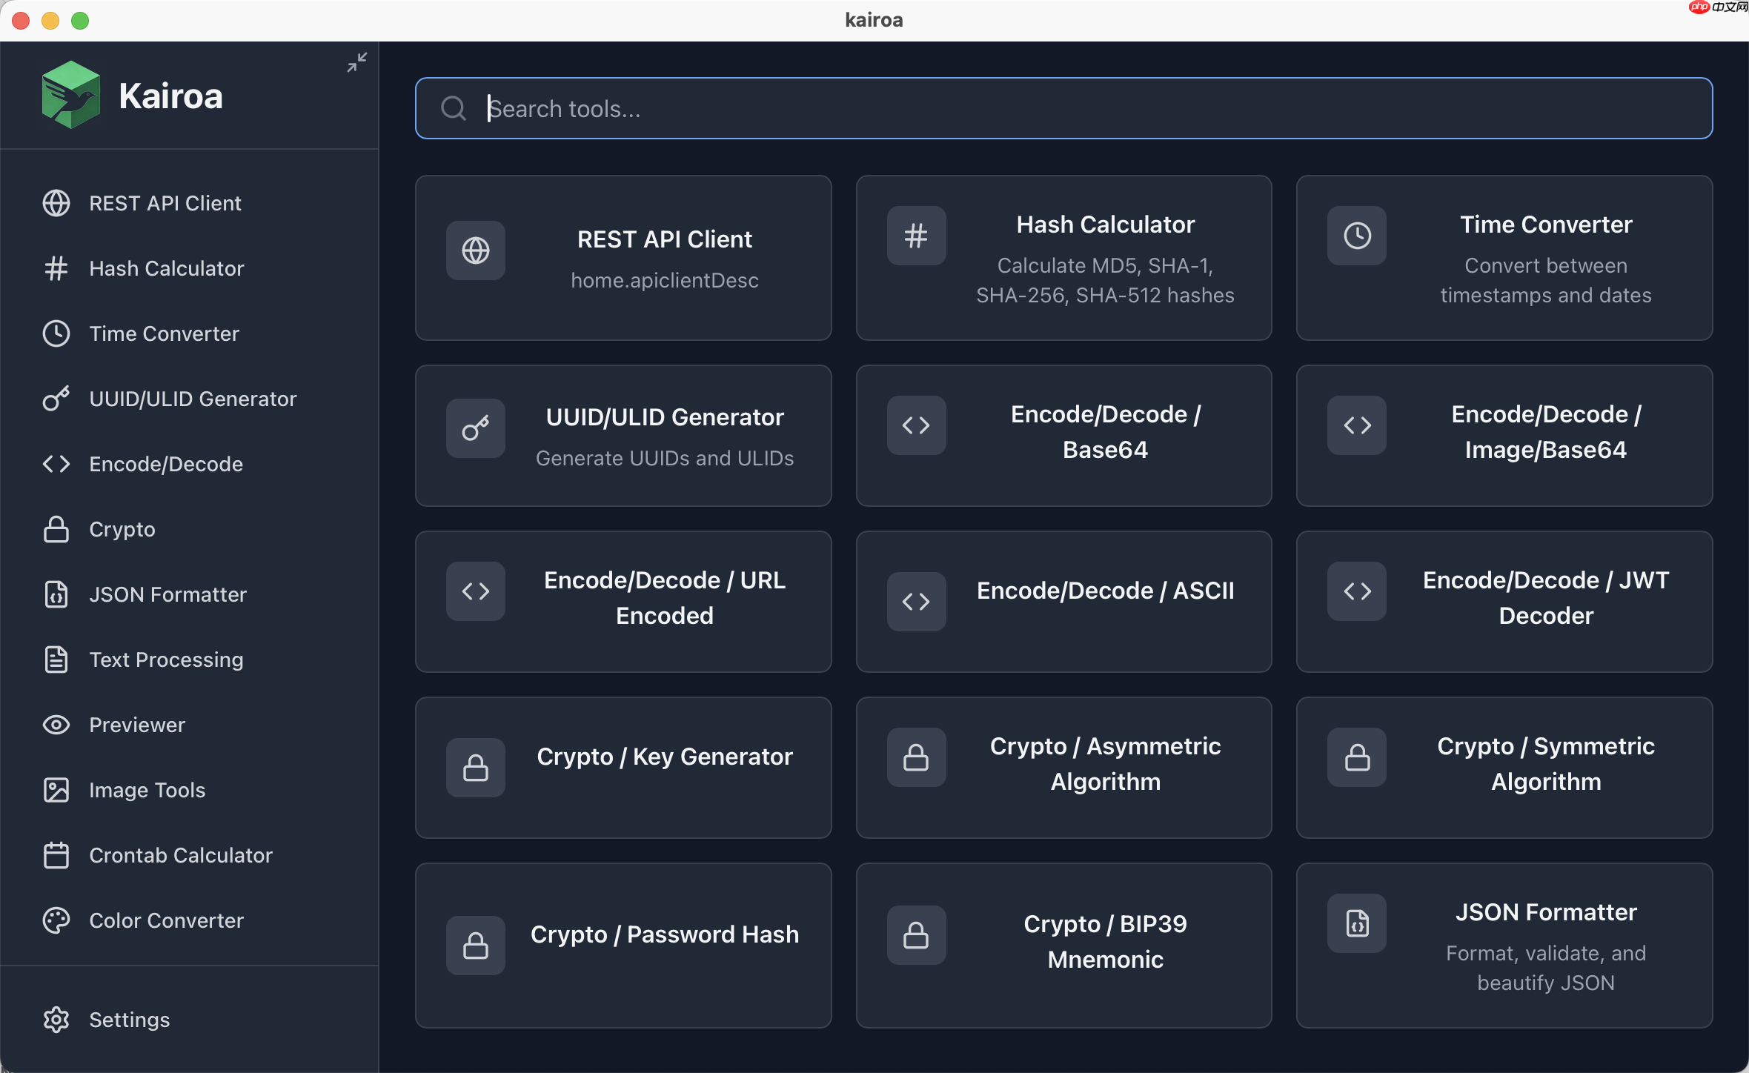
Task: Open the Crypto padlock icon
Action: 56,529
